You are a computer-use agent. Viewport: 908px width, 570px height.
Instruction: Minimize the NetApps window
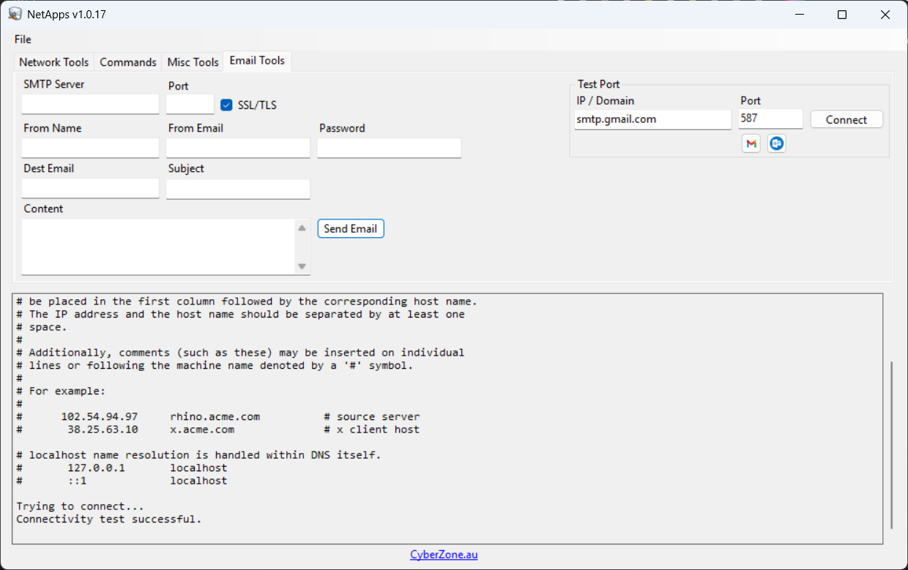pos(799,15)
